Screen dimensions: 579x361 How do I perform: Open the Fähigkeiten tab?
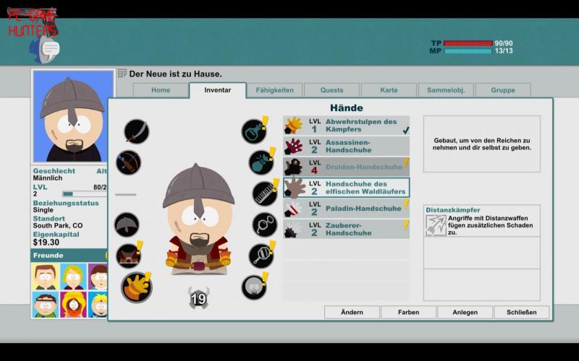(x=275, y=90)
